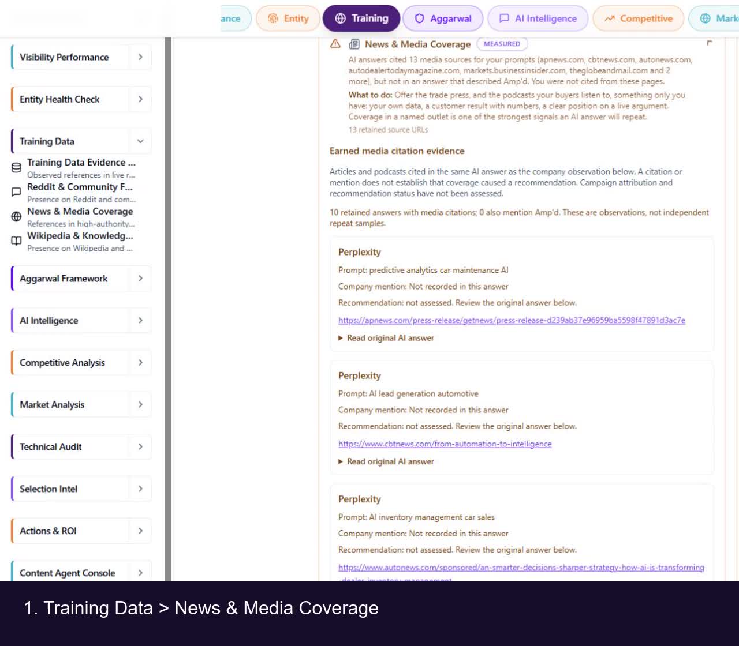Expand Market Analysis section
Screen dimensions: 739x646
140,405
